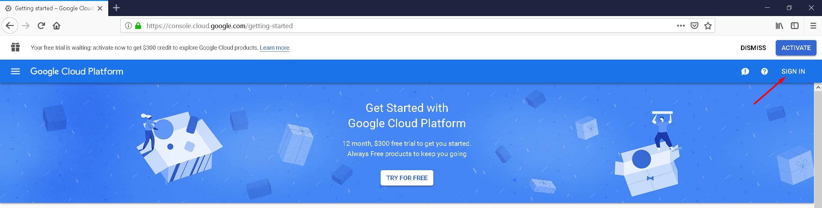Screen dimensions: 822x208
Task: Click the Activate free trial button
Action: [796, 48]
